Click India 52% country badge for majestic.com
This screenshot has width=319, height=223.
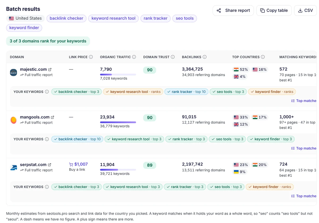coord(241,70)
